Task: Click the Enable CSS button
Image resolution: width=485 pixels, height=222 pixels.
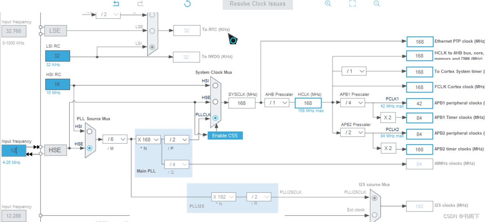Action: [225, 135]
